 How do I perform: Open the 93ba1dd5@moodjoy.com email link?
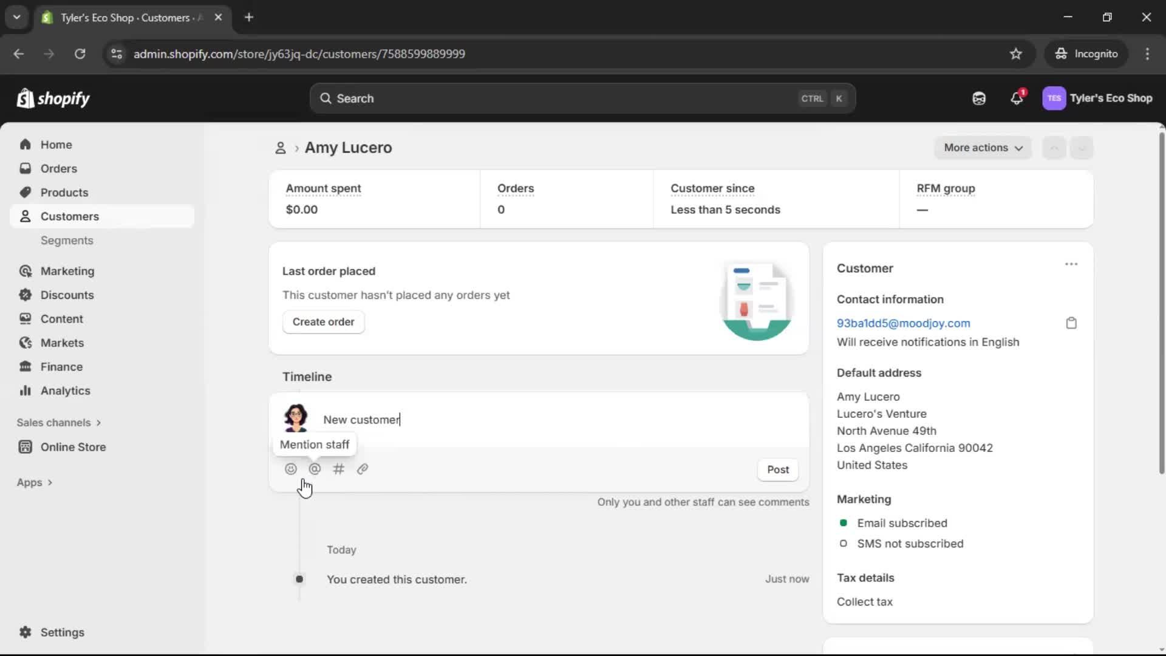pos(903,323)
